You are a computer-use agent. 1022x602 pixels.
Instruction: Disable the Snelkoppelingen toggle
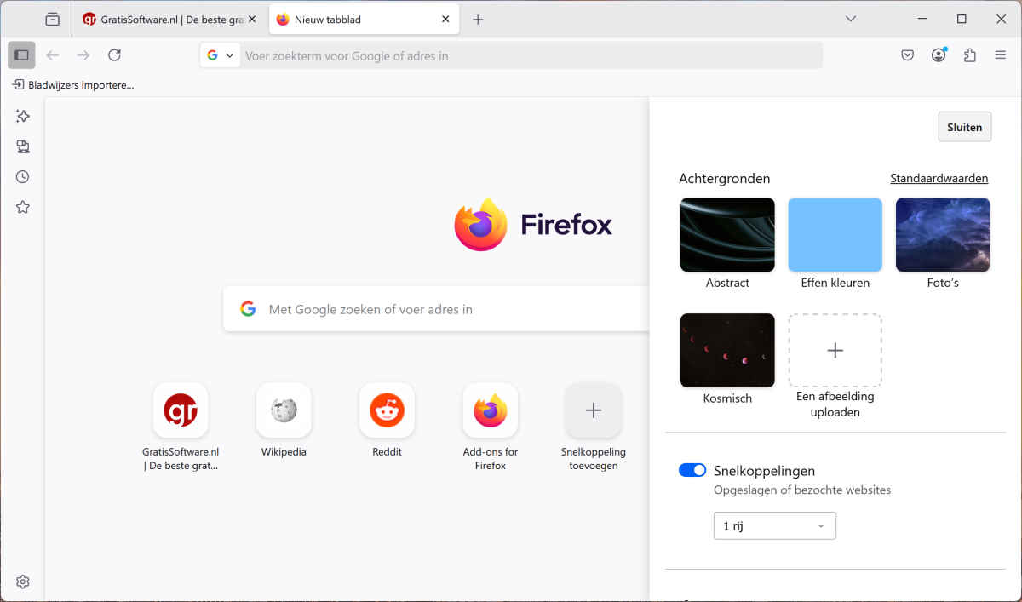click(x=692, y=471)
